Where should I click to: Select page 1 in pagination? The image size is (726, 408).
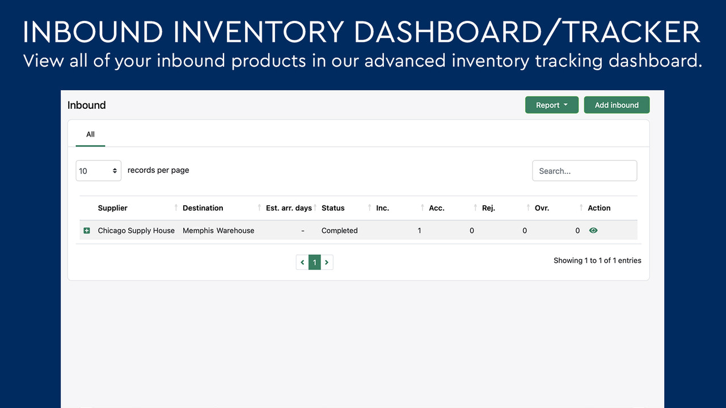[x=314, y=262]
